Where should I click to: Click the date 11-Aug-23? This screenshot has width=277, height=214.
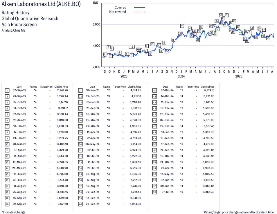[x=20, y=186]
